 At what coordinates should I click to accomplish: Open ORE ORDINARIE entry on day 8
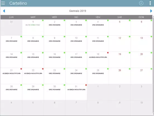tap(33, 41)
